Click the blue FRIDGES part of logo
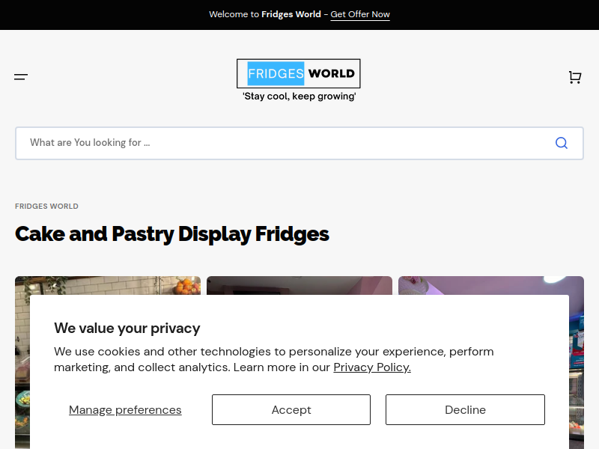Screen dimensions: 599x449 point(276,73)
